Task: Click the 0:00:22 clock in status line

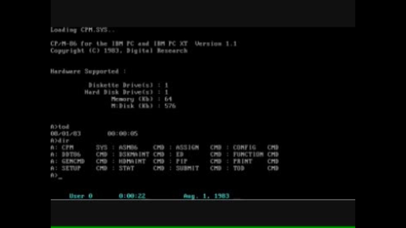Action: (x=132, y=196)
